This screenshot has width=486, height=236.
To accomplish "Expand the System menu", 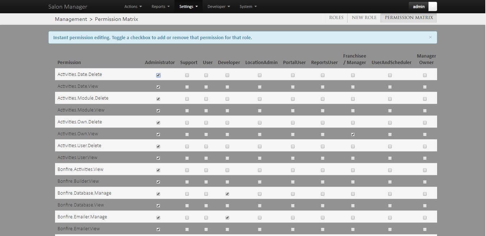I will pyautogui.click(x=248, y=6).
